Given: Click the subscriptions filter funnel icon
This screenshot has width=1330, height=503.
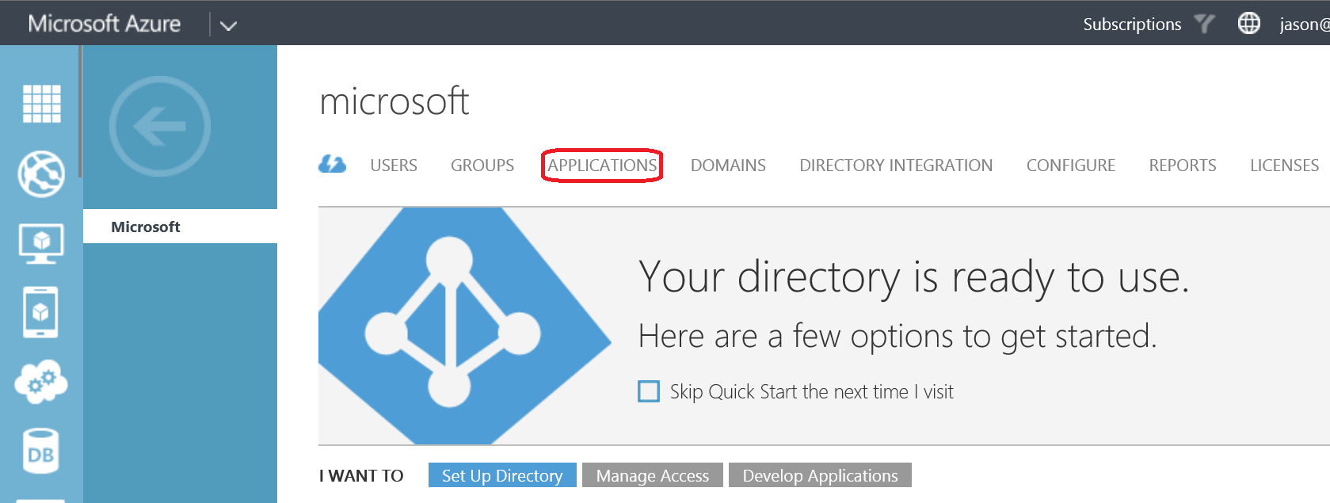Looking at the screenshot, I should 1204,24.
